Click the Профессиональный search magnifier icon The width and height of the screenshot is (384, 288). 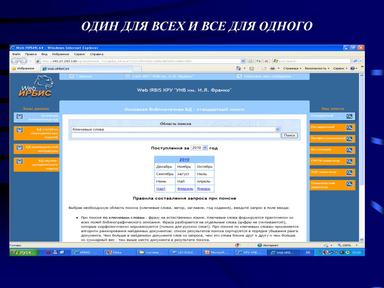[349, 139]
